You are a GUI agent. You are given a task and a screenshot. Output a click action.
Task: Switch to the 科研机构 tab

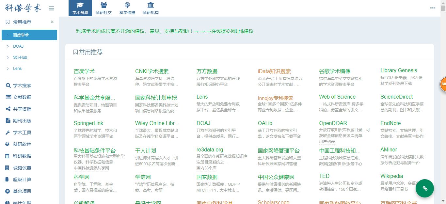[151, 8]
